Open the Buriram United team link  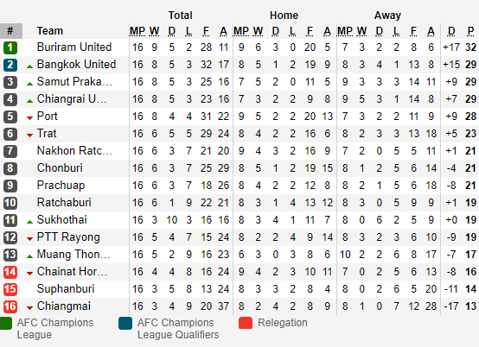tap(74, 47)
